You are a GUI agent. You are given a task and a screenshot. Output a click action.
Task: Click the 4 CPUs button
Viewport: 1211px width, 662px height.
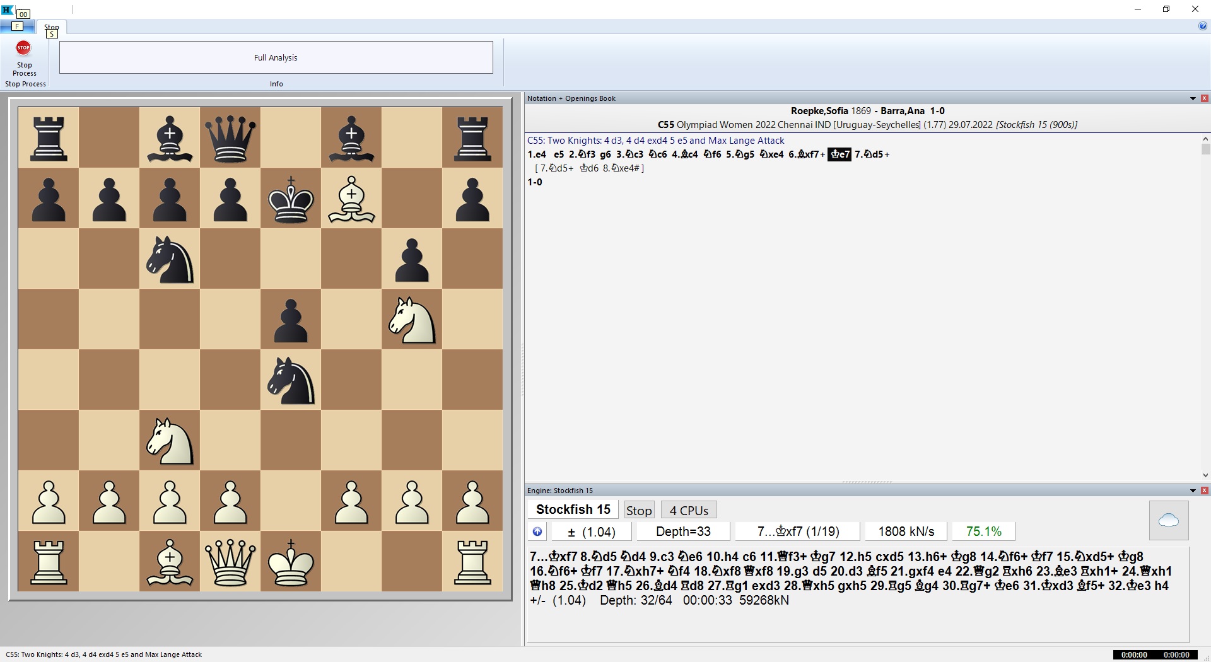coord(689,510)
